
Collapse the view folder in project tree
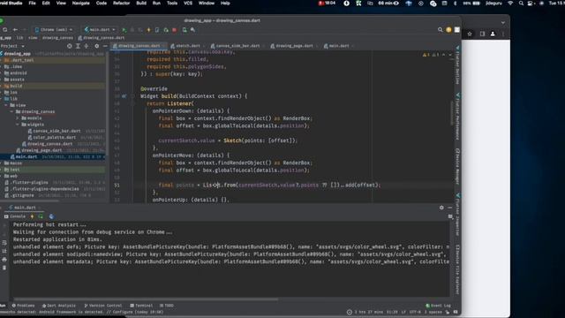(x=6, y=105)
